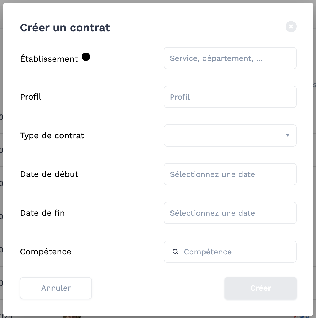This screenshot has height=318, width=316.
Task: Click the Enekia link behind the dialog
Action: 301,316
